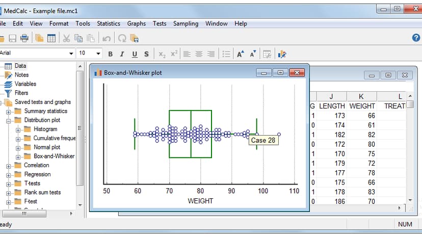Click the folder with save badge icon
Image resolution: width=422 pixels, height=237 pixels.
click(134, 38)
